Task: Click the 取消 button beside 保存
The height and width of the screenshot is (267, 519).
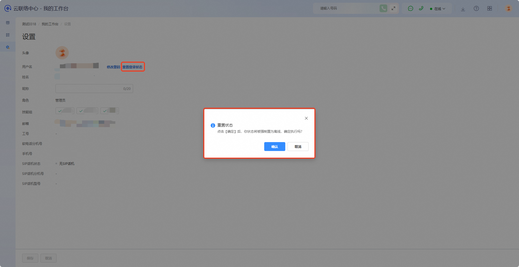Action: 49,258
